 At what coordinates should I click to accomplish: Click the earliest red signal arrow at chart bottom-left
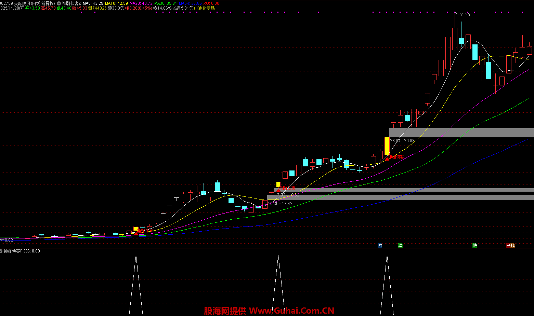(x=136, y=233)
